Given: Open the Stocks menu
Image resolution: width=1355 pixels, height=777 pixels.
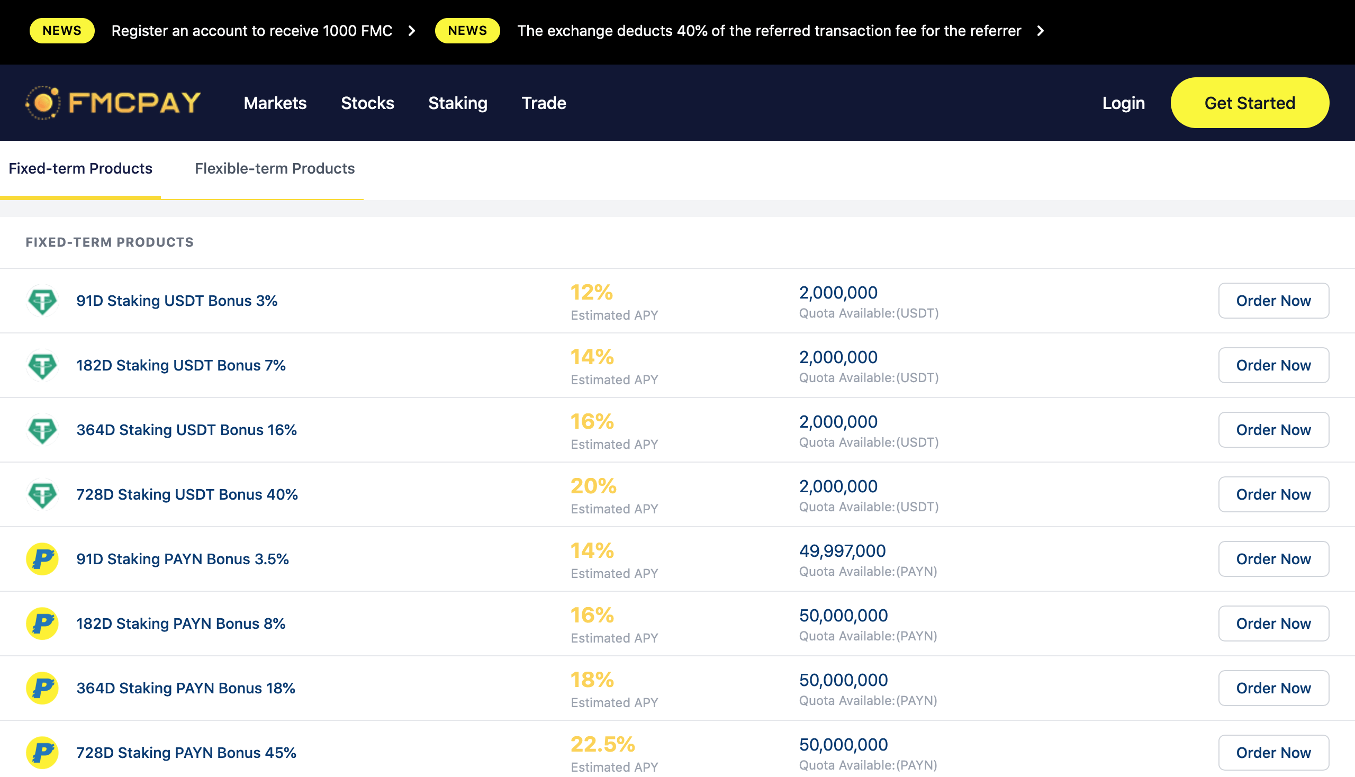Looking at the screenshot, I should point(368,103).
